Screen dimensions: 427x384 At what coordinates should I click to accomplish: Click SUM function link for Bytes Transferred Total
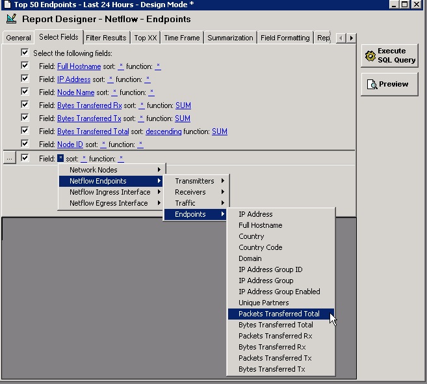click(x=220, y=131)
